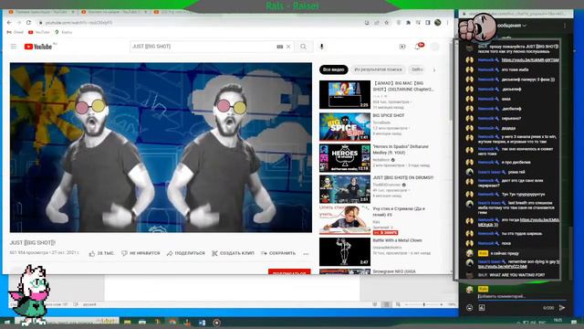Open the live stream child drawing thumbnail
Screen dimensions: 584x329
tap(345, 220)
